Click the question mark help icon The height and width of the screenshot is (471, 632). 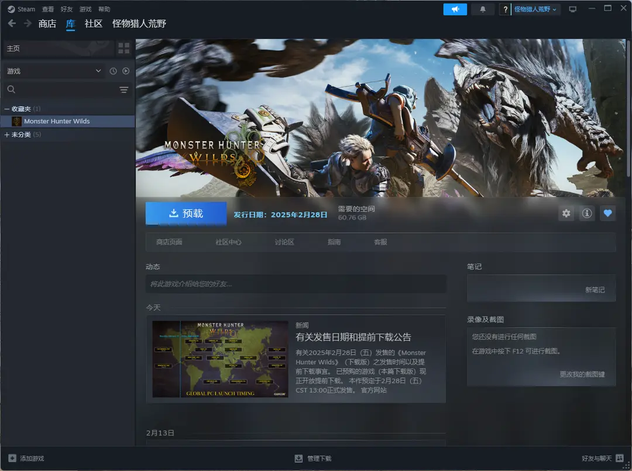point(505,9)
